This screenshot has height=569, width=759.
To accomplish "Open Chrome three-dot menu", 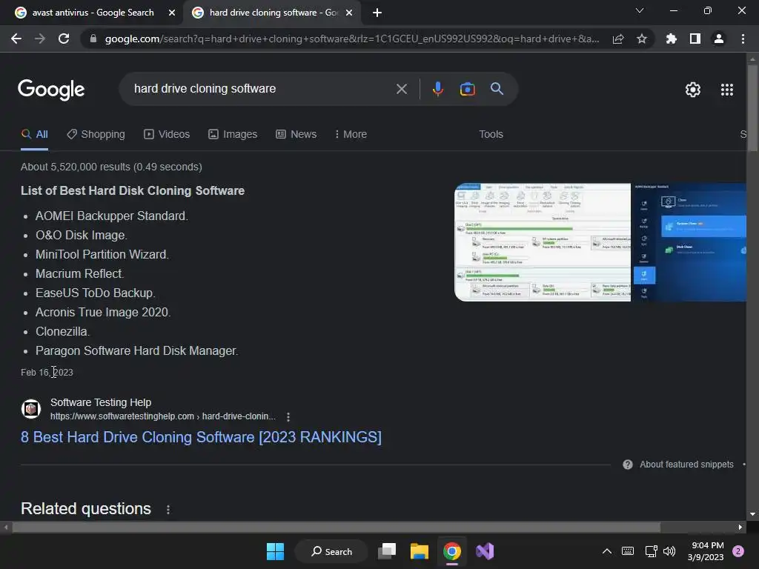I will click(743, 39).
